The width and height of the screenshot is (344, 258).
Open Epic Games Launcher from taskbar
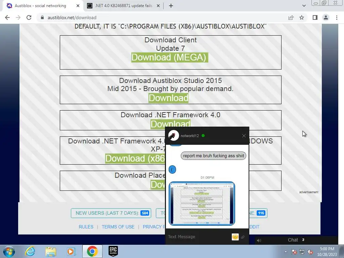pos(113,251)
